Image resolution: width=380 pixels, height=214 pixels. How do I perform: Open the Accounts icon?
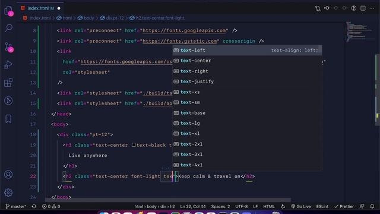pos(8,174)
